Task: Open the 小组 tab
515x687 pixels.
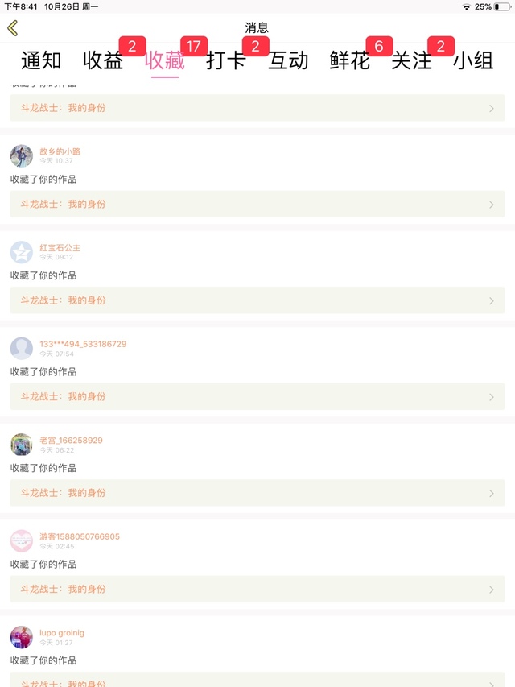Action: click(x=473, y=60)
